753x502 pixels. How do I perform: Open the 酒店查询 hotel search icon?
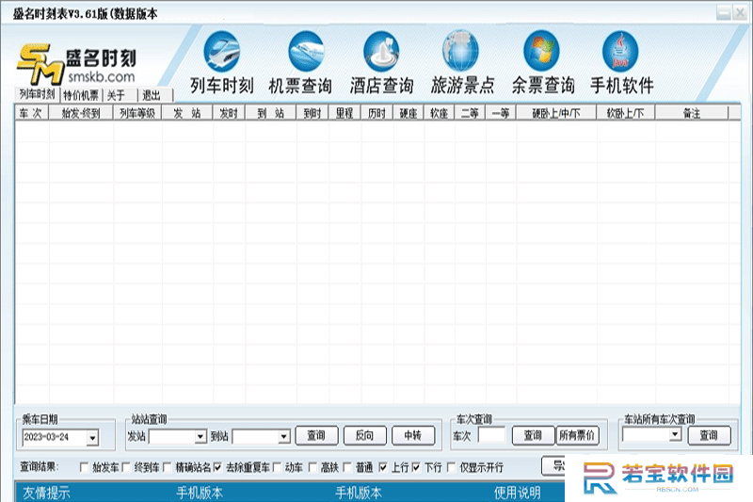pos(381,52)
